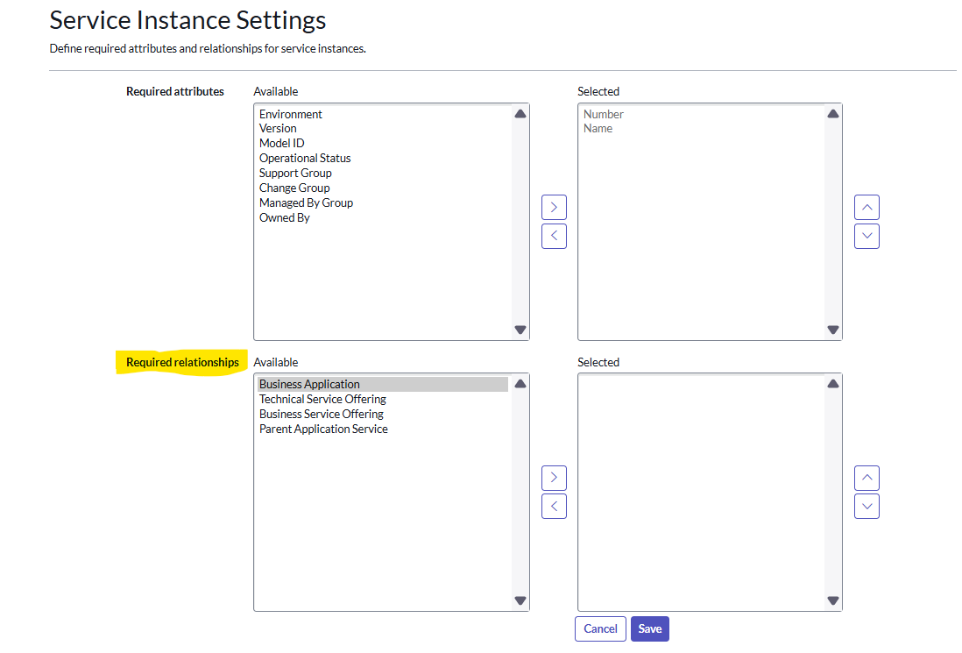Click the up arrow to reorder selected attributes
This screenshot has width=962, height=653.
[867, 207]
